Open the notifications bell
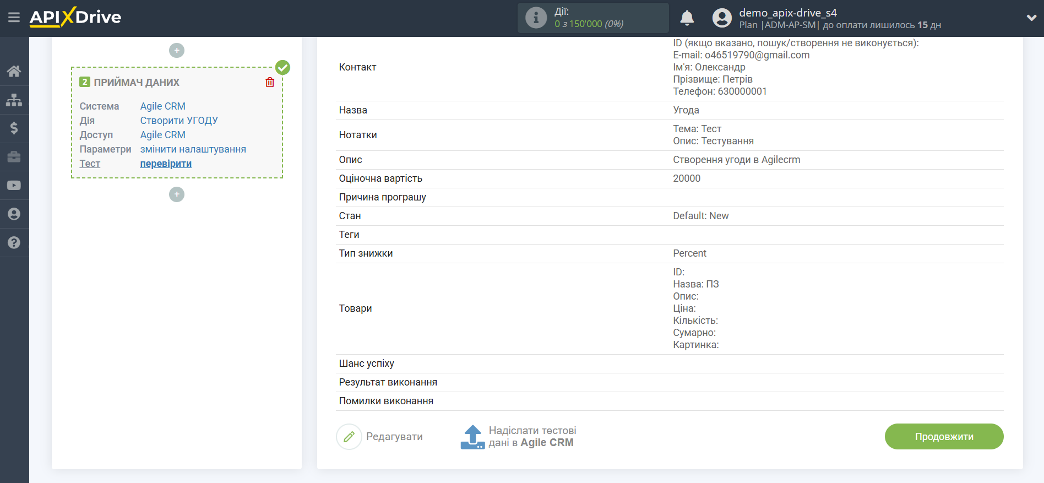This screenshot has width=1044, height=483. 687,18
